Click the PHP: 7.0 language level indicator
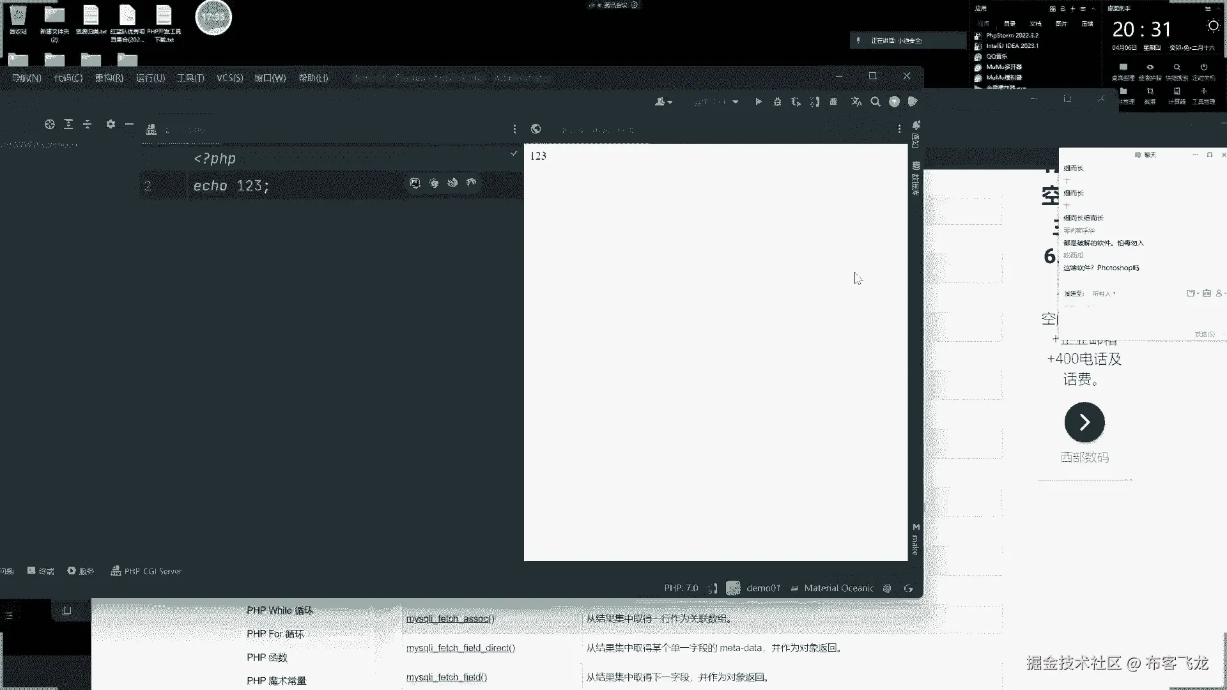 (681, 588)
